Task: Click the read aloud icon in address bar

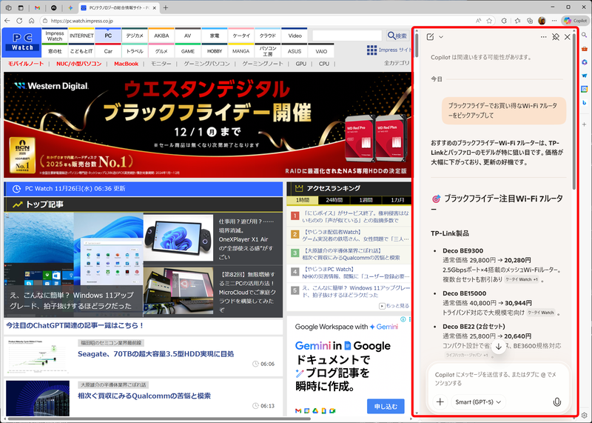Action: click(478, 21)
